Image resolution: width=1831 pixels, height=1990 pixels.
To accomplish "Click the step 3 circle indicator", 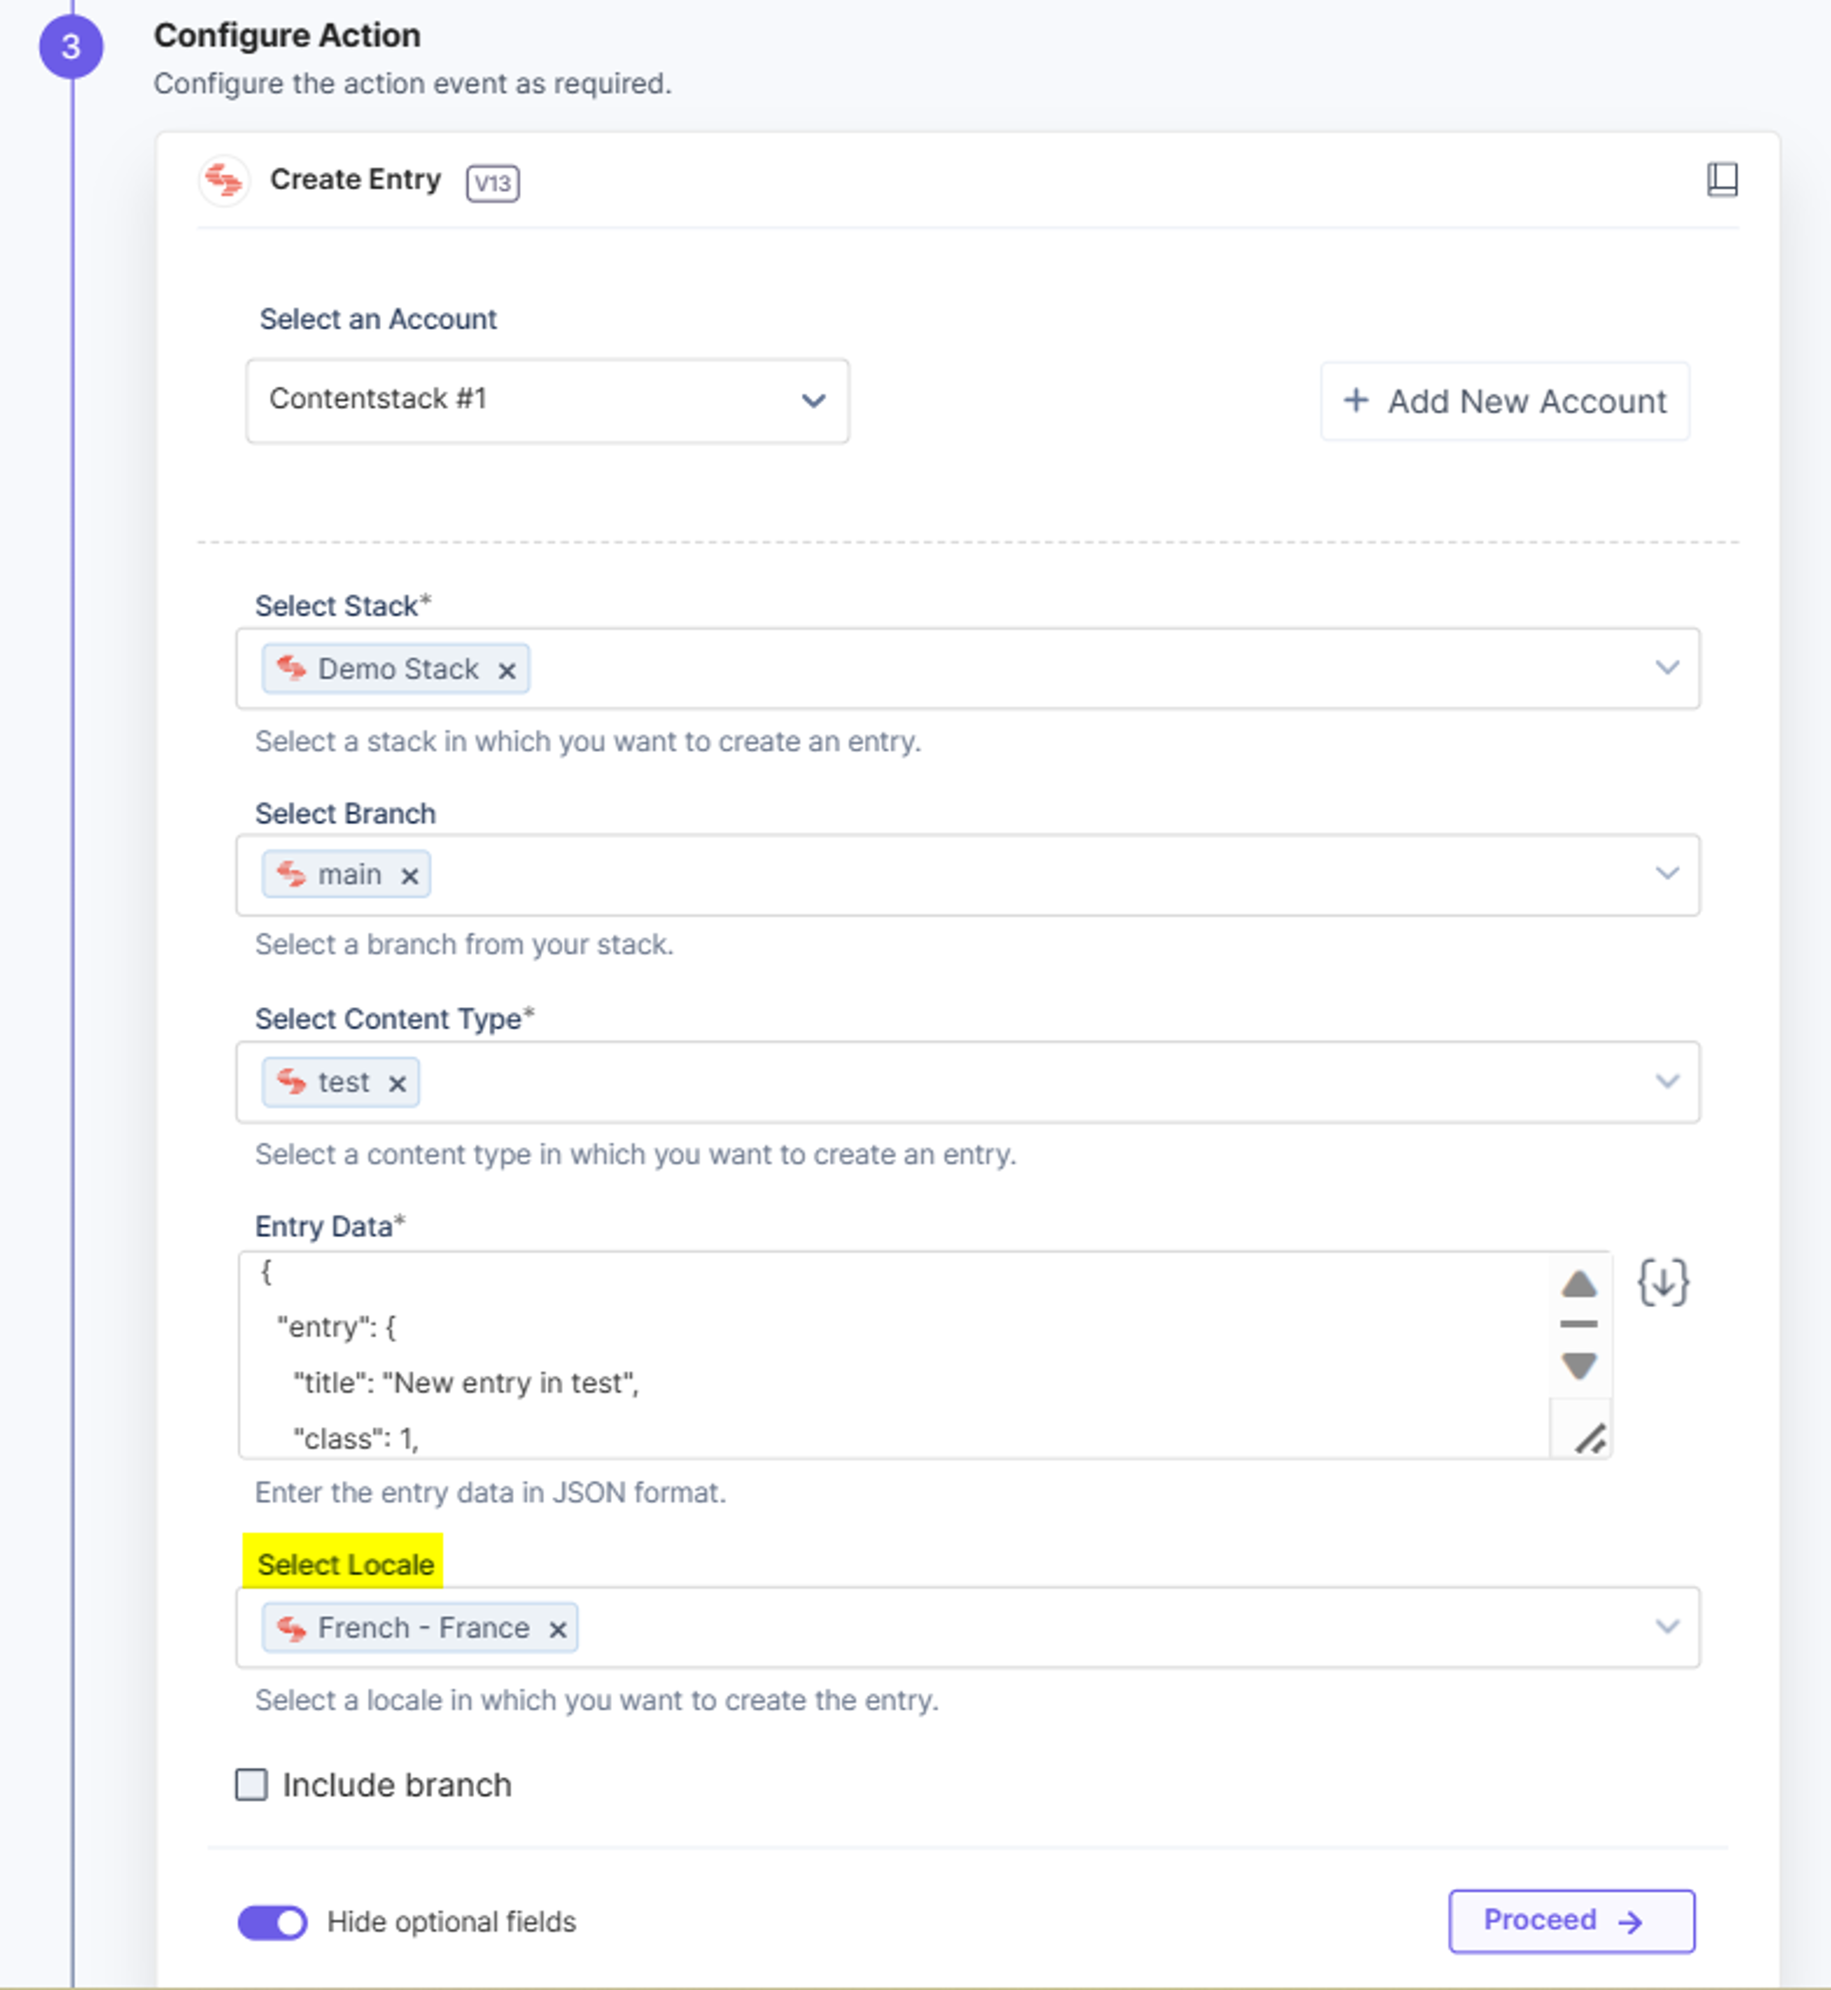I will [72, 47].
